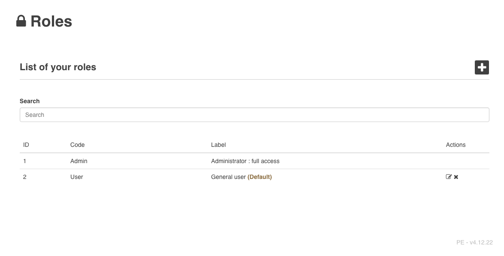Click the Roles page title
Screen dimensions: 504x256
[x=51, y=21]
